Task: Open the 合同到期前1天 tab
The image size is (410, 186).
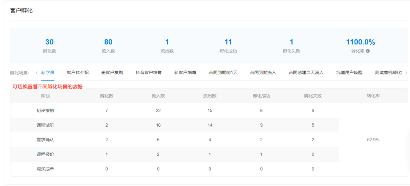Action: (223, 73)
